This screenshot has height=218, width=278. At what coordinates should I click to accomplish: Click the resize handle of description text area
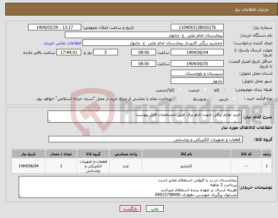[x=49, y=121]
